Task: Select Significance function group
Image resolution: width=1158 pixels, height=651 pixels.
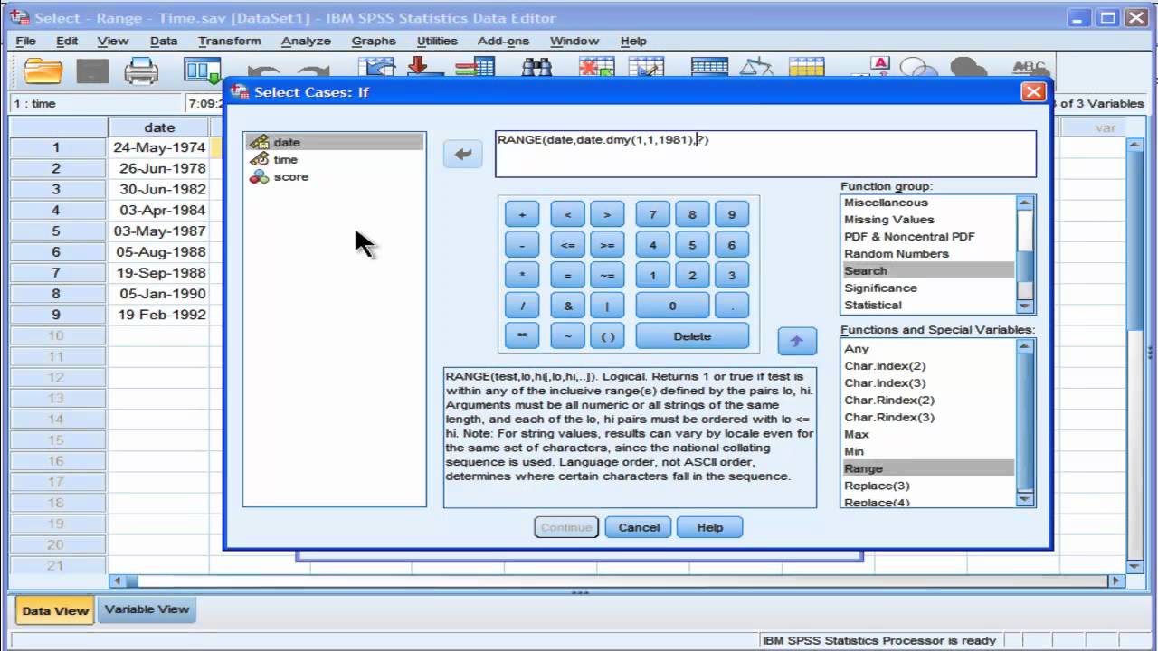Action: tap(927, 288)
